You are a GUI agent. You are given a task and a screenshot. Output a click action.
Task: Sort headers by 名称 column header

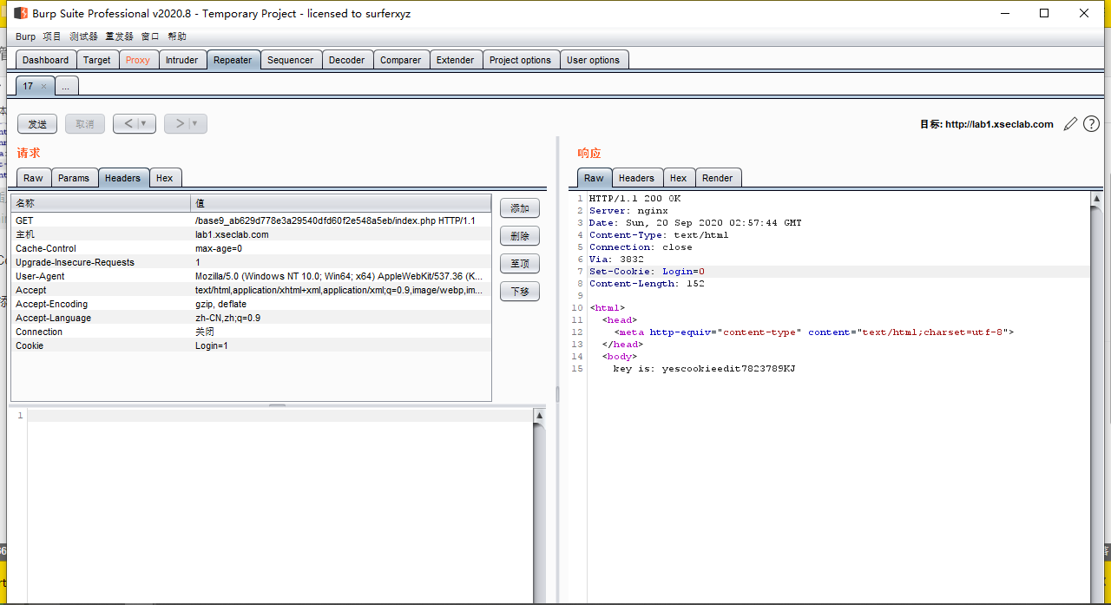coord(101,203)
